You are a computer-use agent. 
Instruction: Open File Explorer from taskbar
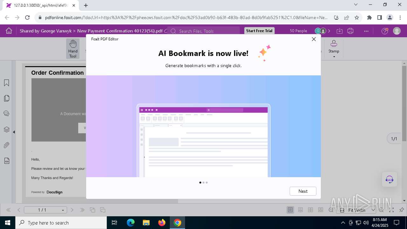(x=146, y=223)
